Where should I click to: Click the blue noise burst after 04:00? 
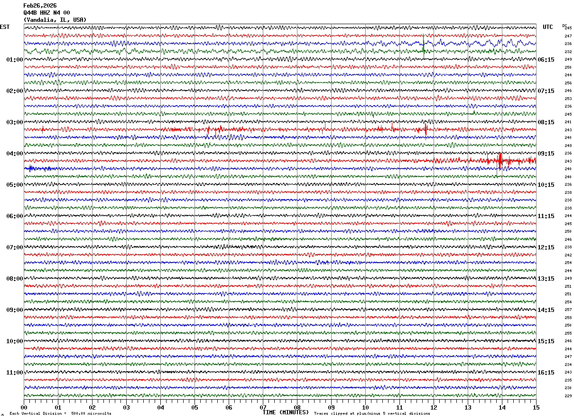tap(40, 168)
